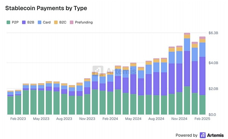Click the blue Card legend swatch
The image size is (228, 139).
[39, 22]
